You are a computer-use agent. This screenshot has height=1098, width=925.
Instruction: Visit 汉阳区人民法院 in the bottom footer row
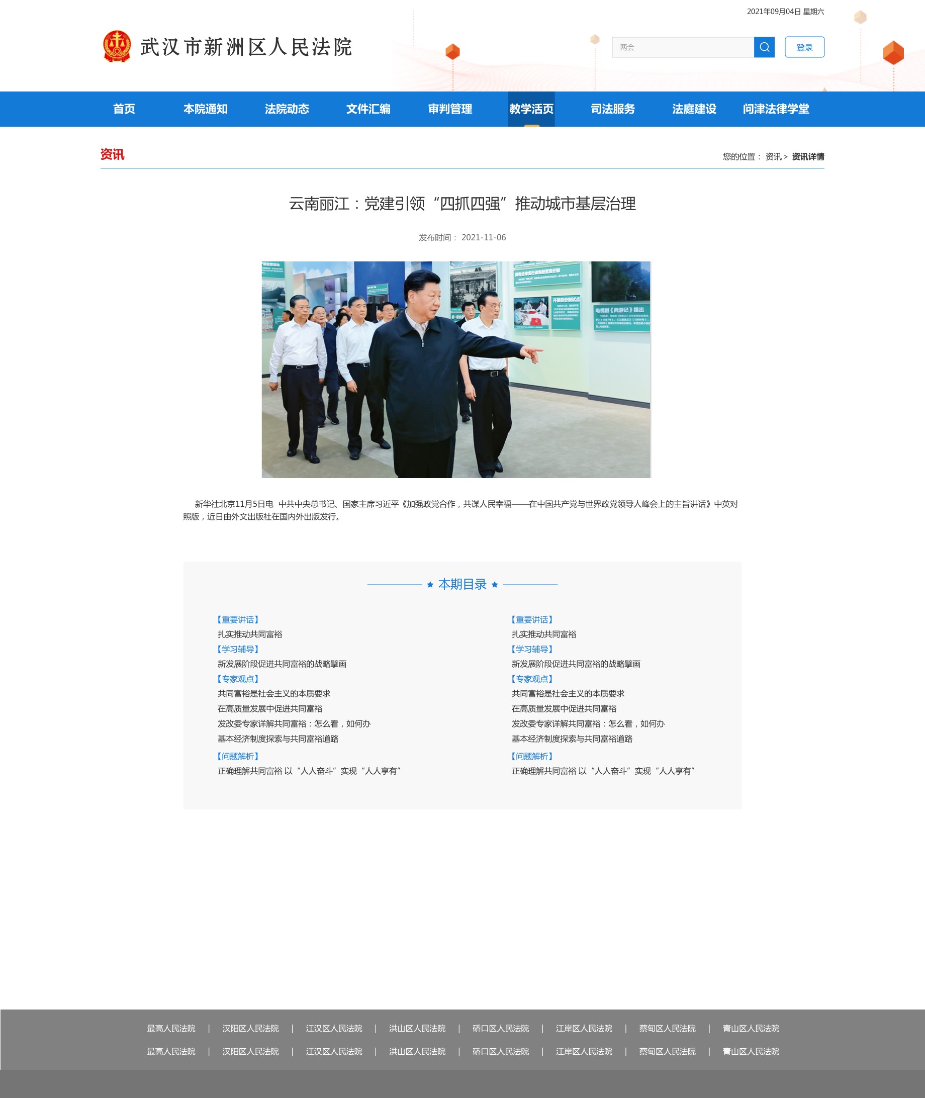[251, 1052]
